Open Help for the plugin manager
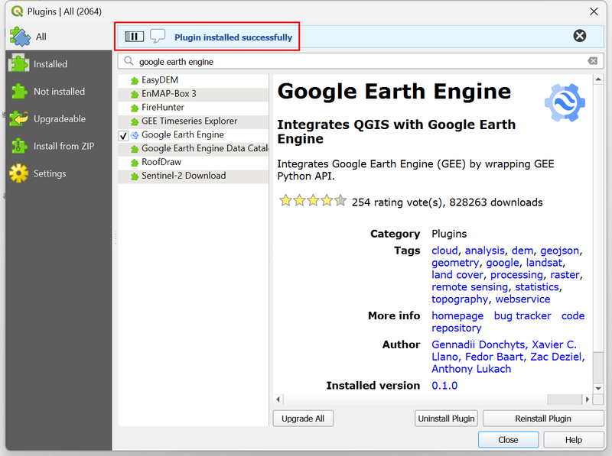Viewport: 612px width, 456px height. coord(573,440)
